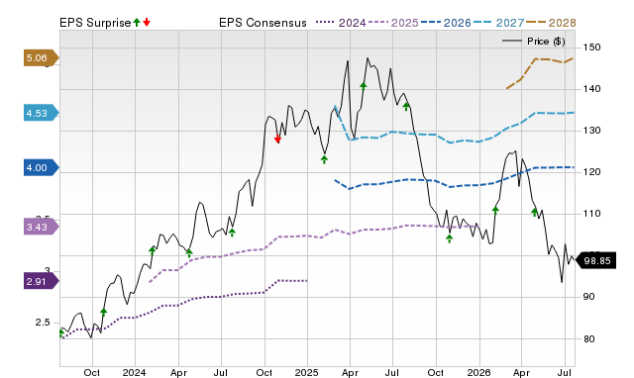Screen dimensions: 634x378
Task: Click the Oct label just before 2024
Action: coord(92,372)
